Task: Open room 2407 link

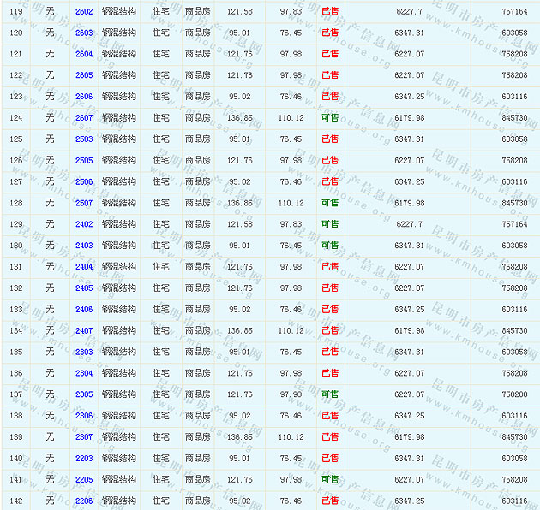Action: 84,330
